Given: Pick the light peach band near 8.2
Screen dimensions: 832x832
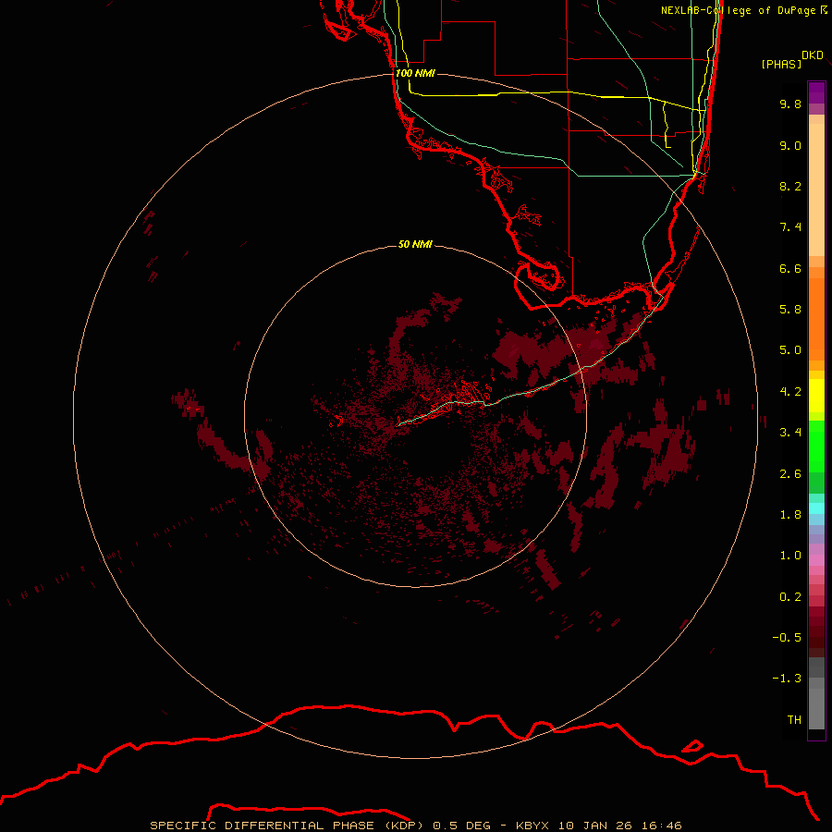Looking at the screenshot, I should [x=816, y=190].
